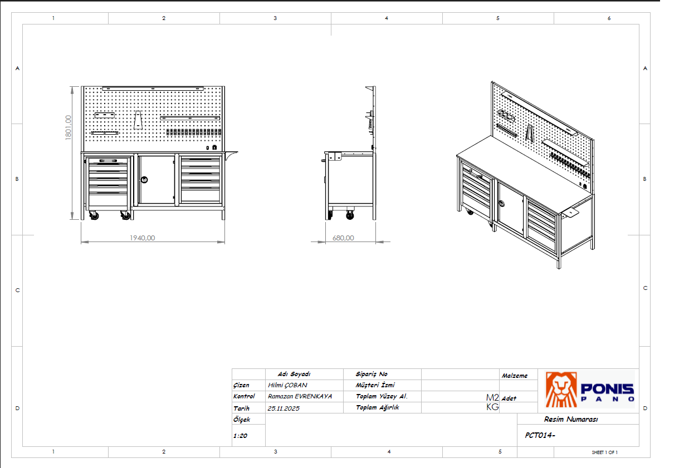This screenshot has width=684, height=468.
Task: Select the 1:20 scale value
Action: 240,436
